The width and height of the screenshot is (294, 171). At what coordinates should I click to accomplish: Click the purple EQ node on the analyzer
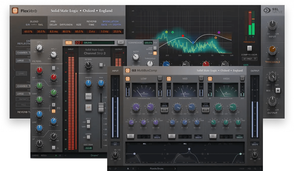coord(219,32)
